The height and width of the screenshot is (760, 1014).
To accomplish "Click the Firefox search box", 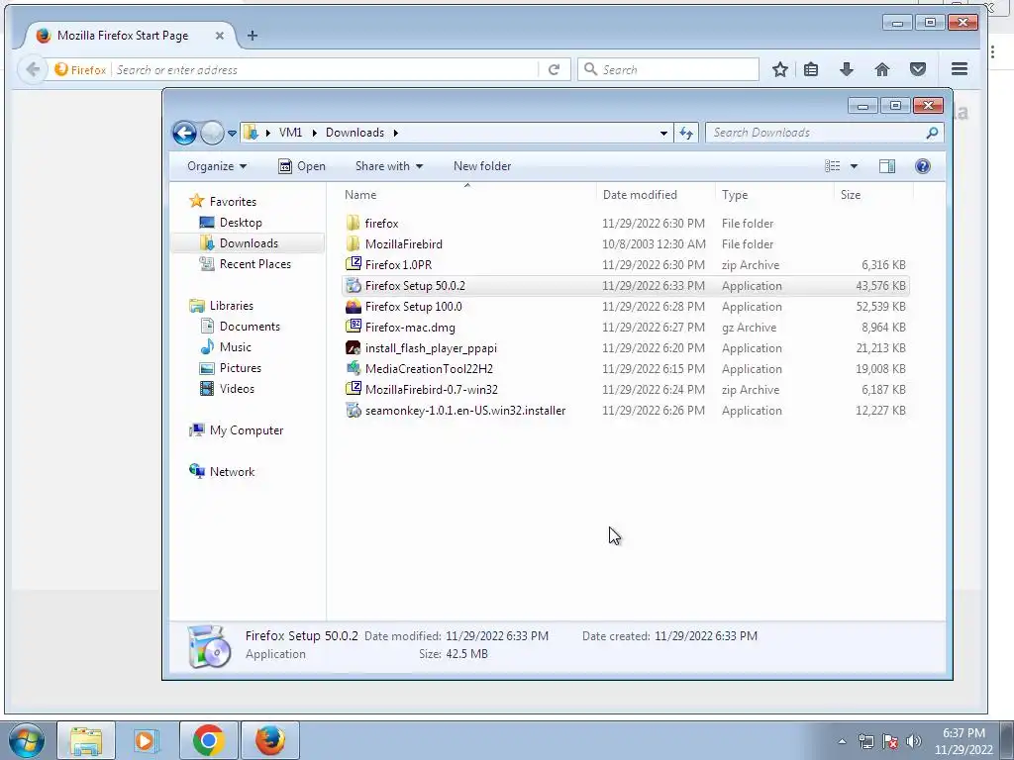I will coord(668,70).
